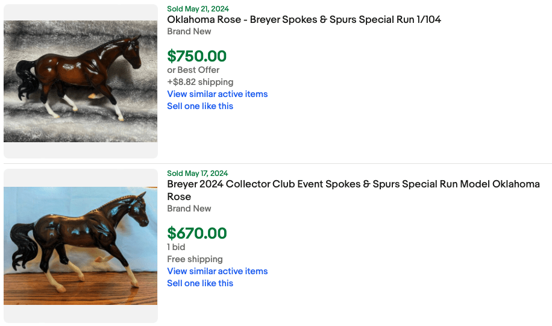Click 'Brand New' on the Oklahoma Rose 1/104 listing
This screenshot has height=326, width=552.
189,31
